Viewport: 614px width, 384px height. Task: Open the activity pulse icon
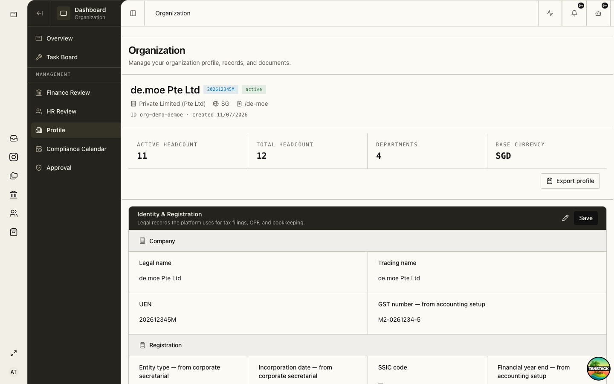(550, 13)
